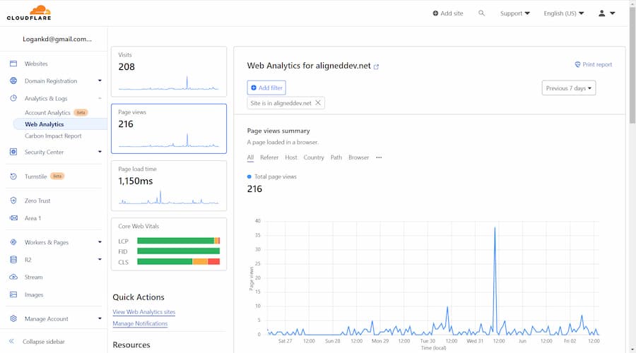Expand the Domain Registration sidebar section
Screen dimensions: 636x353
pos(100,81)
